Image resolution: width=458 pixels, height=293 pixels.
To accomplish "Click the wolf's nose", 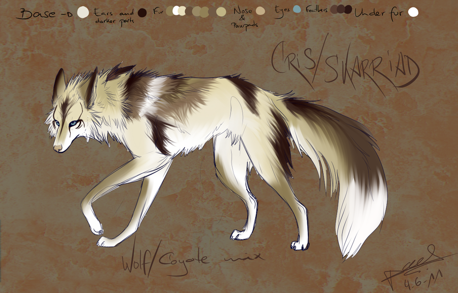I will pyautogui.click(x=58, y=148).
